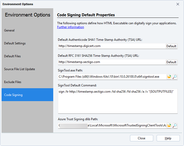Viewport: 184px width, 146px height.
Task: Reset SHA1 time-stamp URL with Default button
Action: (171, 46)
